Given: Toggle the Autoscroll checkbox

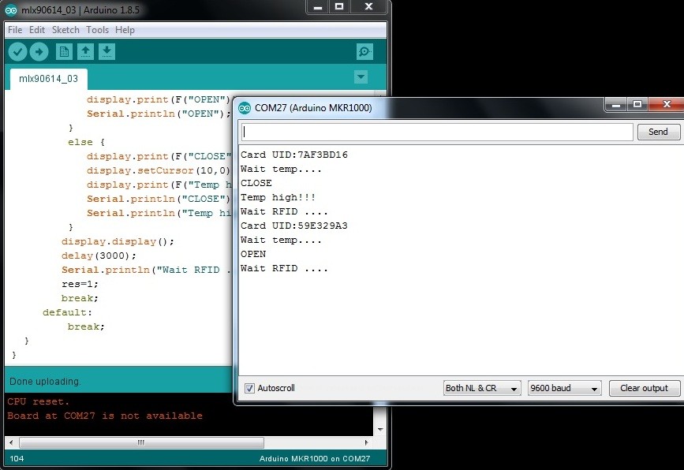Looking at the screenshot, I should (x=250, y=388).
